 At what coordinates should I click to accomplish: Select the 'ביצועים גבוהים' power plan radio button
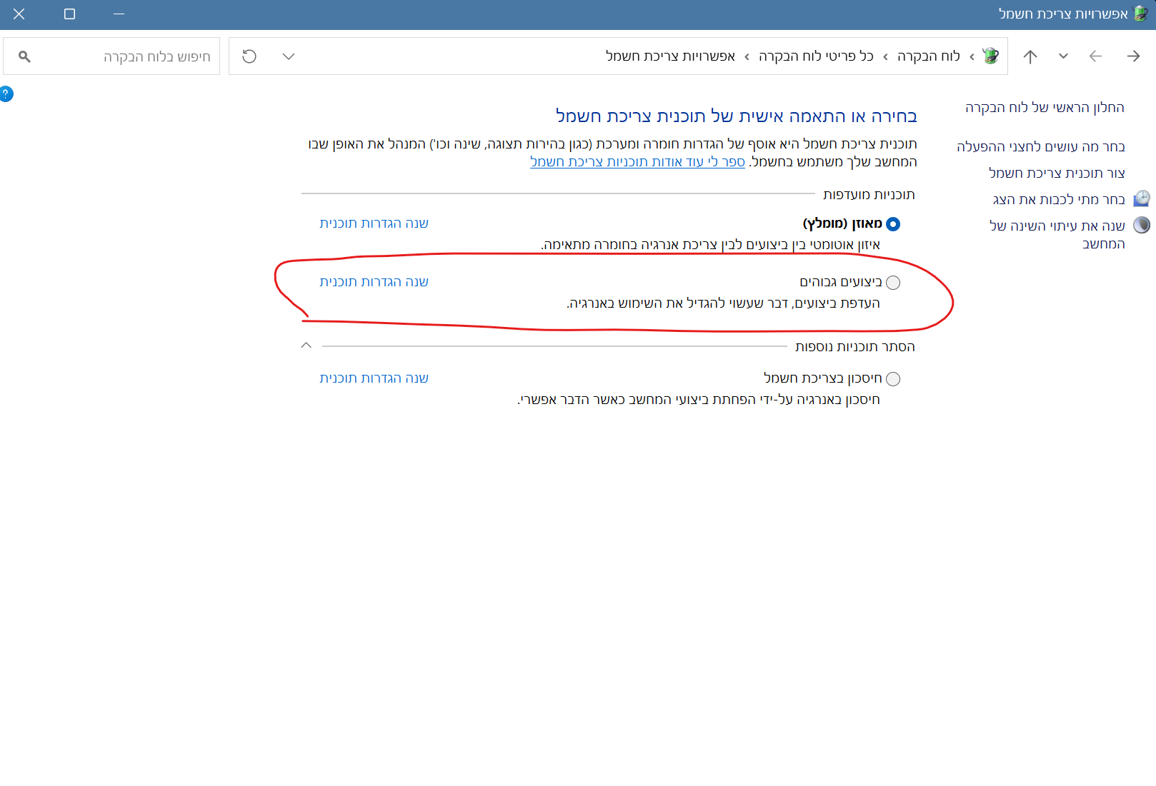(x=893, y=283)
